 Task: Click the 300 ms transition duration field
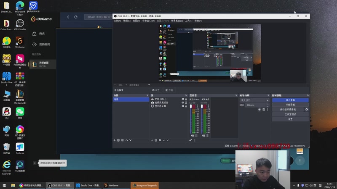click(256, 105)
